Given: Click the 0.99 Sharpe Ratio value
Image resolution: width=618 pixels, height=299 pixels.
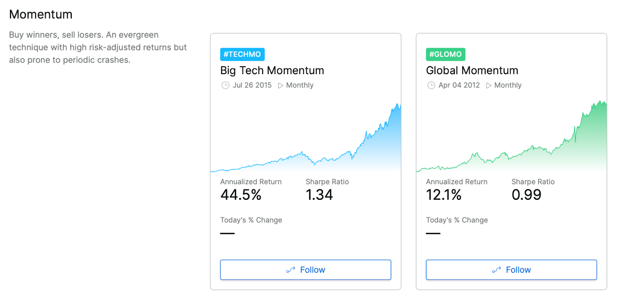Looking at the screenshot, I should (526, 195).
